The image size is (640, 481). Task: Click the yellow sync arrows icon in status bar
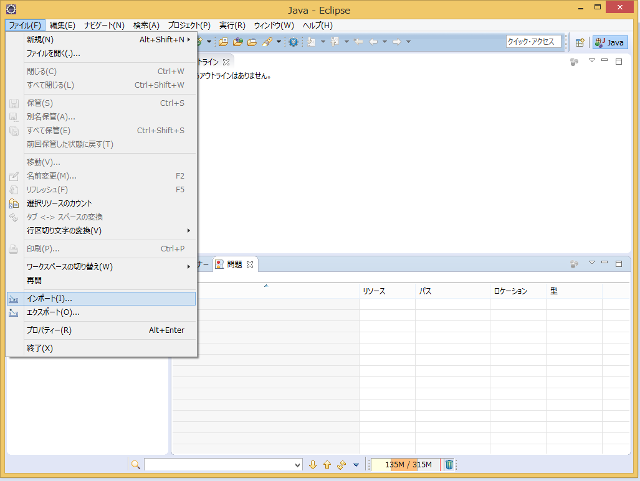tap(341, 465)
